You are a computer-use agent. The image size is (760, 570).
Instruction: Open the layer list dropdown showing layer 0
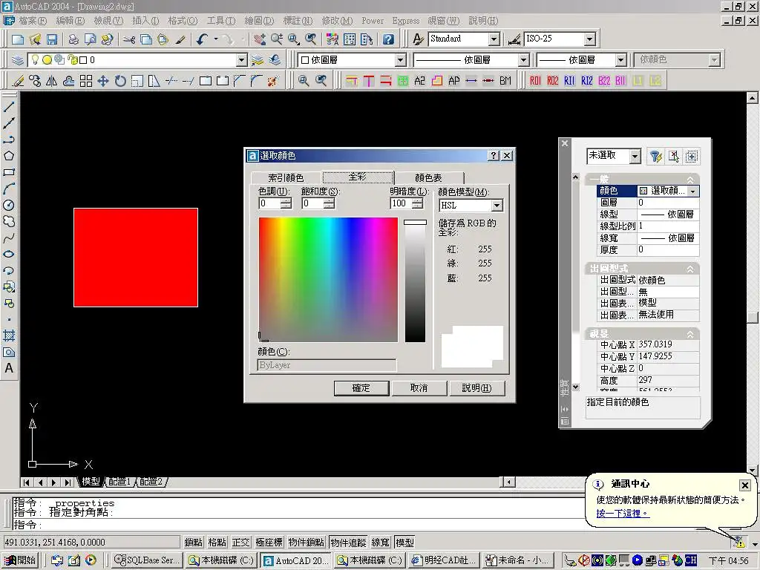click(242, 60)
